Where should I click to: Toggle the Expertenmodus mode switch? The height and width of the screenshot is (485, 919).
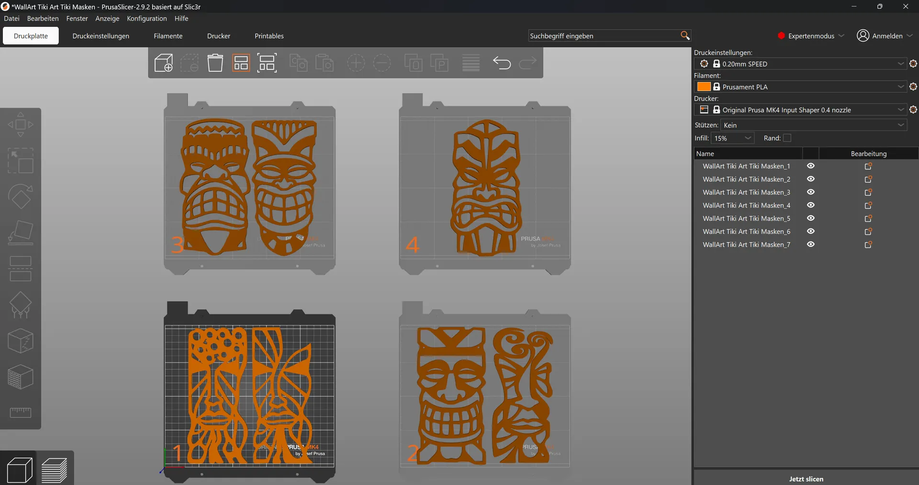click(x=811, y=36)
